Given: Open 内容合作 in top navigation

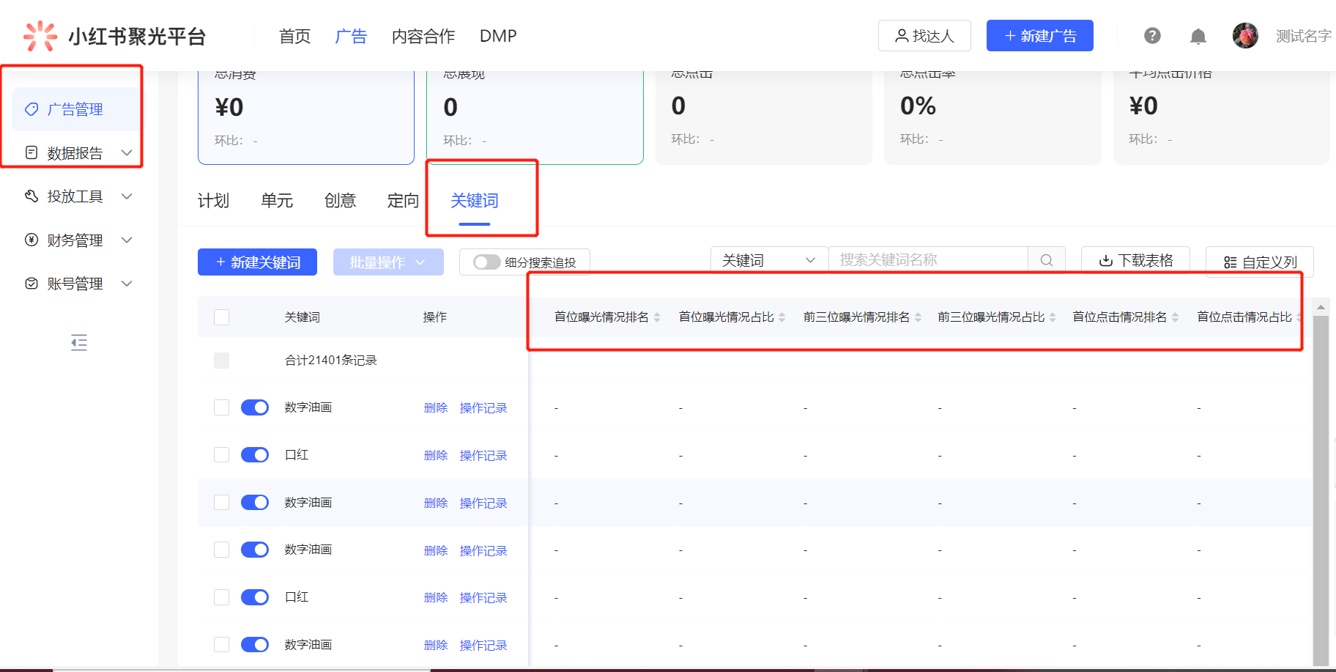Looking at the screenshot, I should (x=423, y=36).
